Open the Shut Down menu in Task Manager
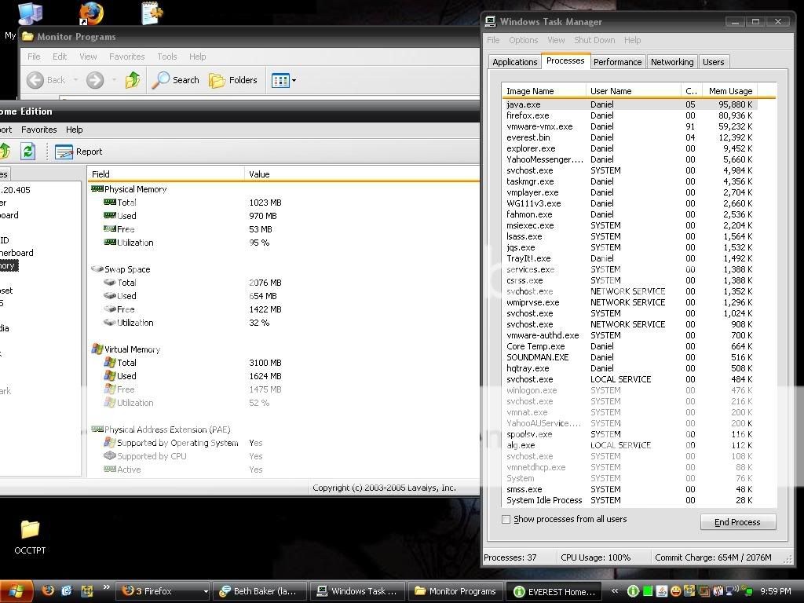The height and width of the screenshot is (603, 804). coord(594,40)
